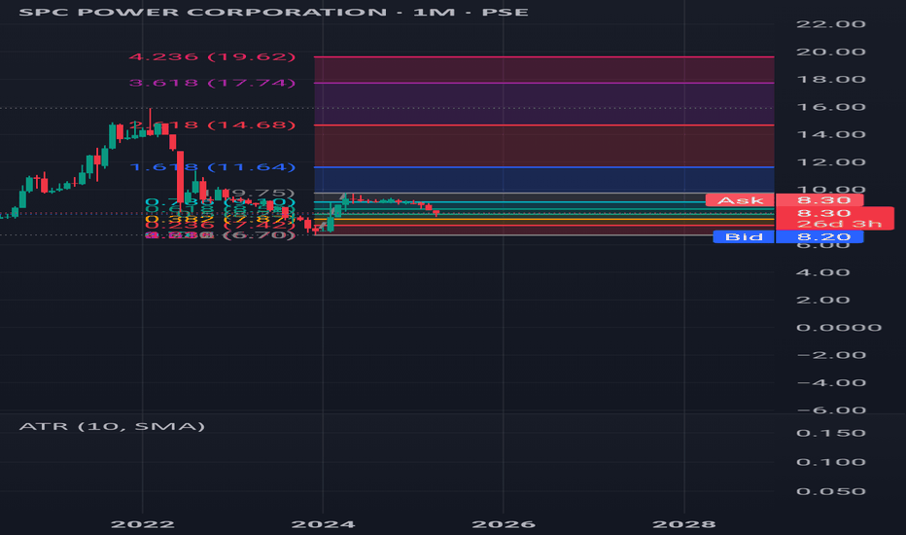Click the 8.20 bid price tag
This screenshot has height=535, width=906.
click(819, 236)
